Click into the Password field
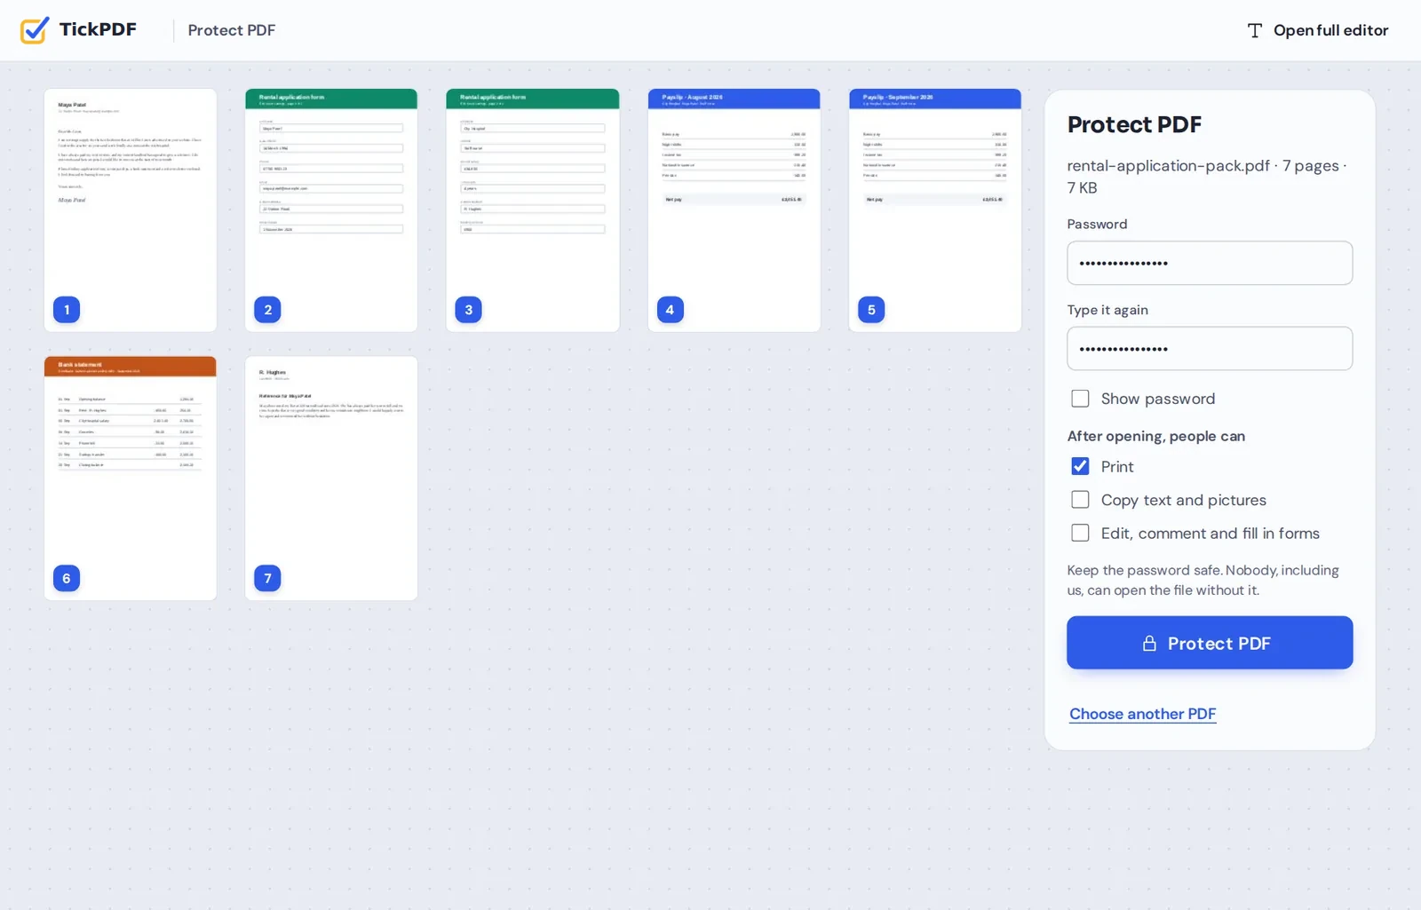This screenshot has width=1421, height=910. click(x=1210, y=263)
